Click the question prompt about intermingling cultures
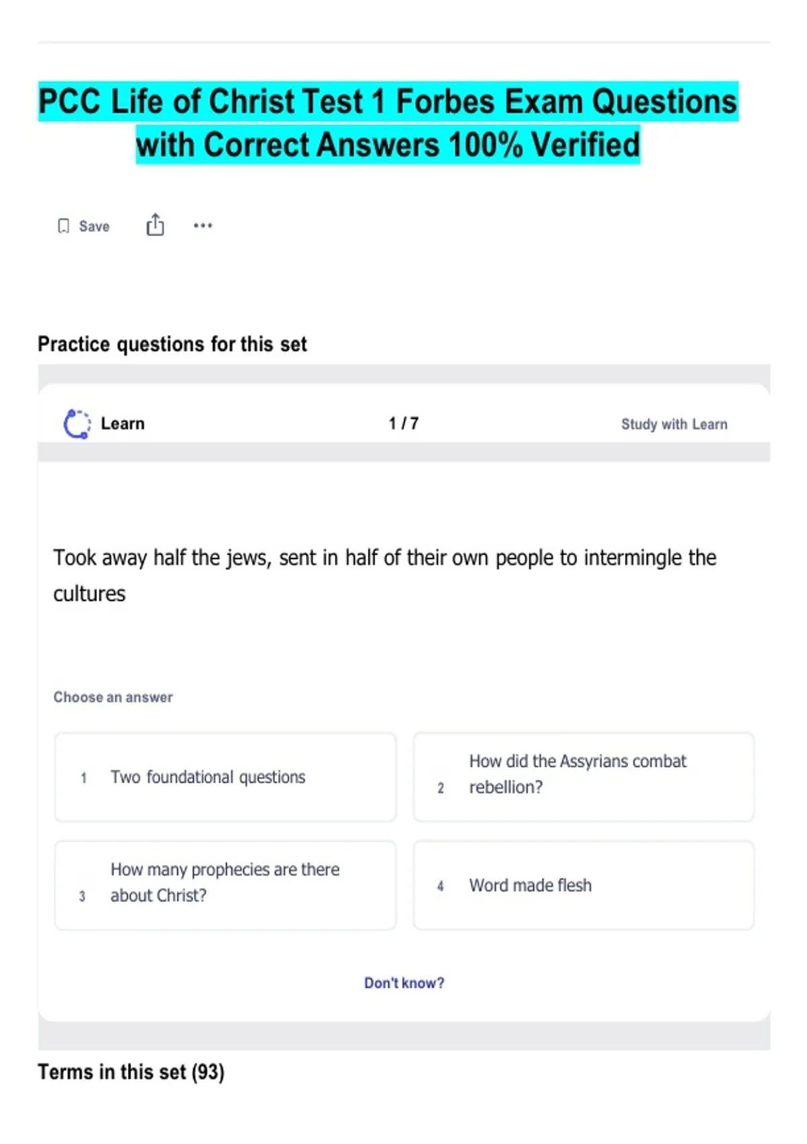The width and height of the screenshot is (807, 1144). tap(385, 576)
